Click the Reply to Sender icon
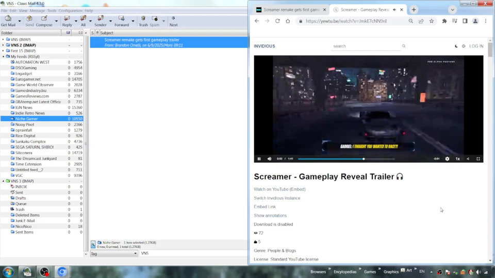 101,21
